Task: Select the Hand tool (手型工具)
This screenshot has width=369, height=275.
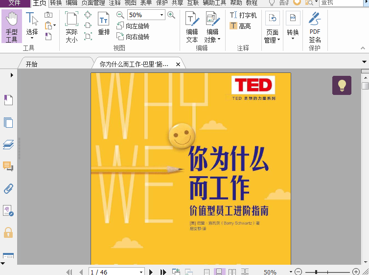Action: [x=12, y=26]
